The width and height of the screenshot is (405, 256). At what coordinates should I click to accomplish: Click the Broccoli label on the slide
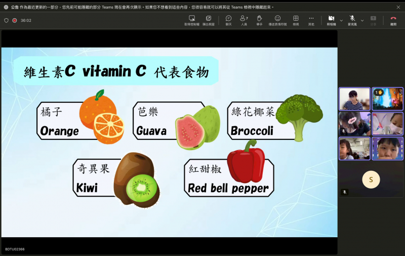(252, 131)
